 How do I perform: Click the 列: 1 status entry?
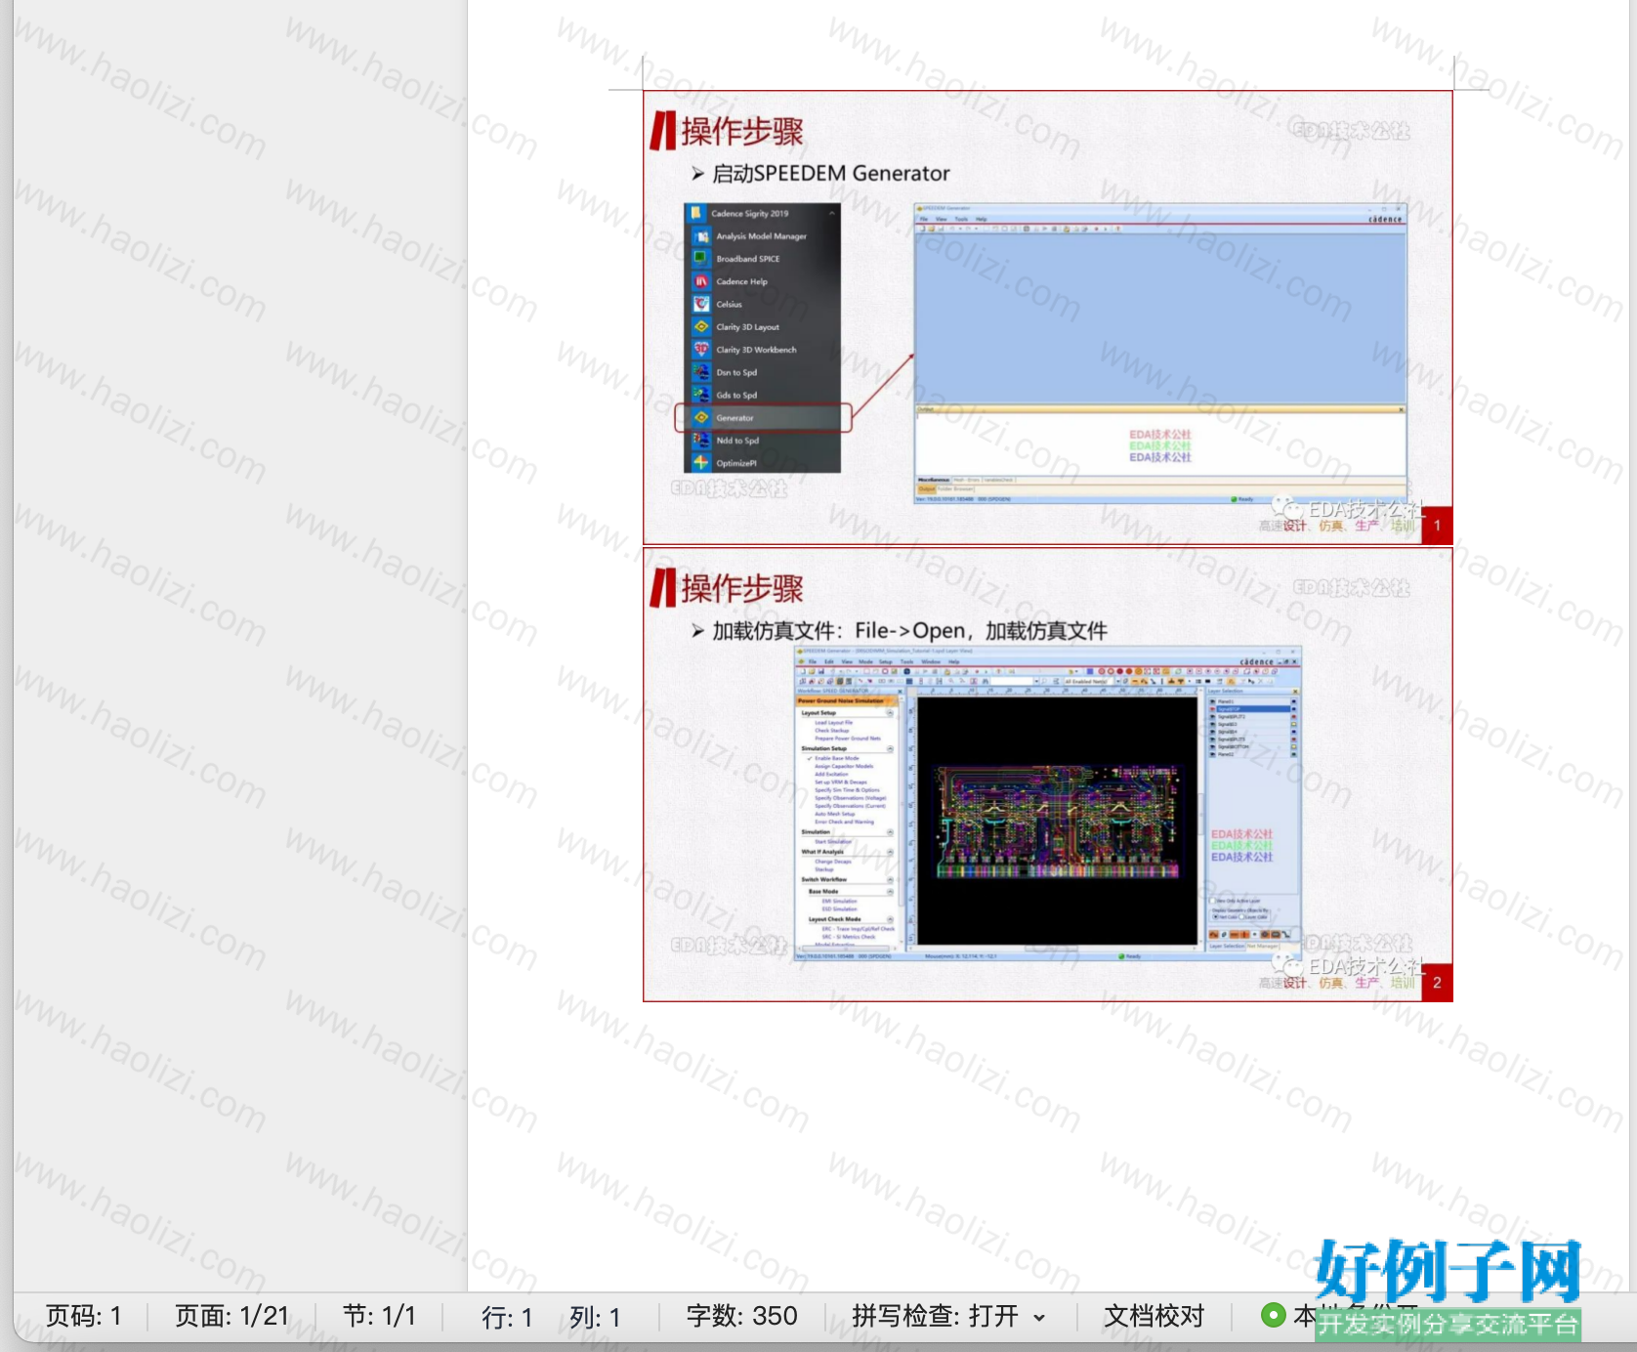tap(595, 1317)
